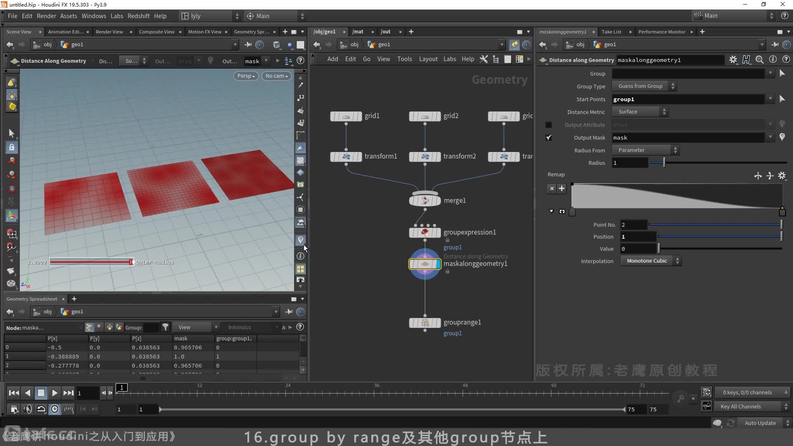The width and height of the screenshot is (793, 446).
Task: Add a new tab in network pane
Action: click(x=411, y=32)
